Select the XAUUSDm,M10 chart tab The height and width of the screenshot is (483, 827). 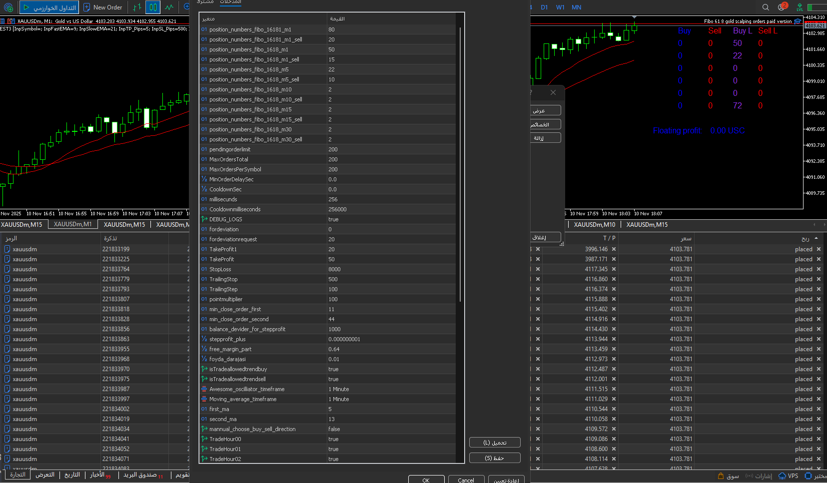594,225
